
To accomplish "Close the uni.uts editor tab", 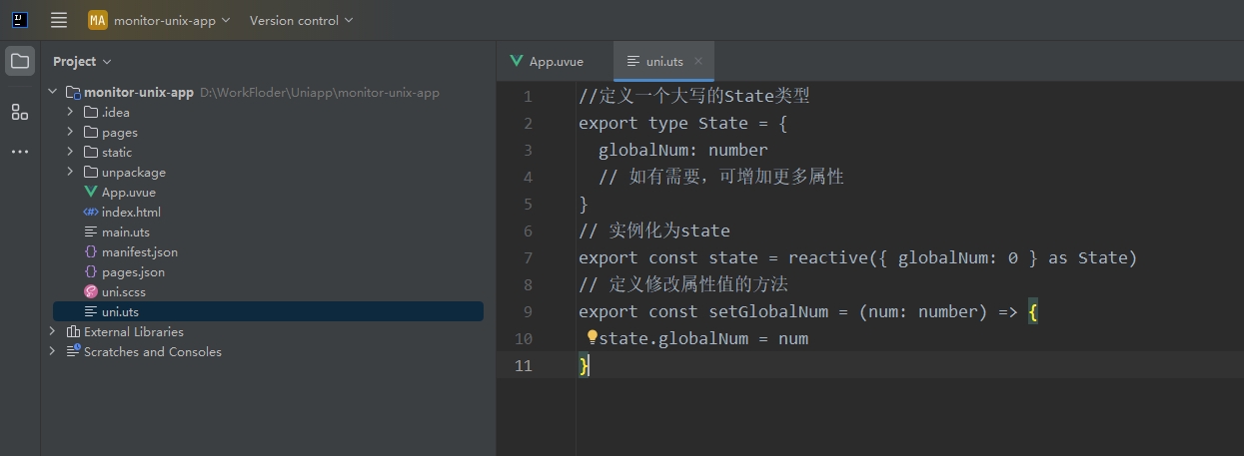I will point(698,61).
